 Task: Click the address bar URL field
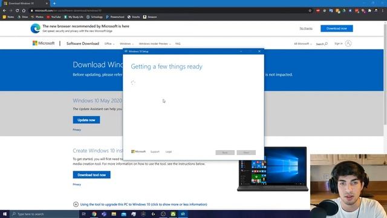(168, 11)
